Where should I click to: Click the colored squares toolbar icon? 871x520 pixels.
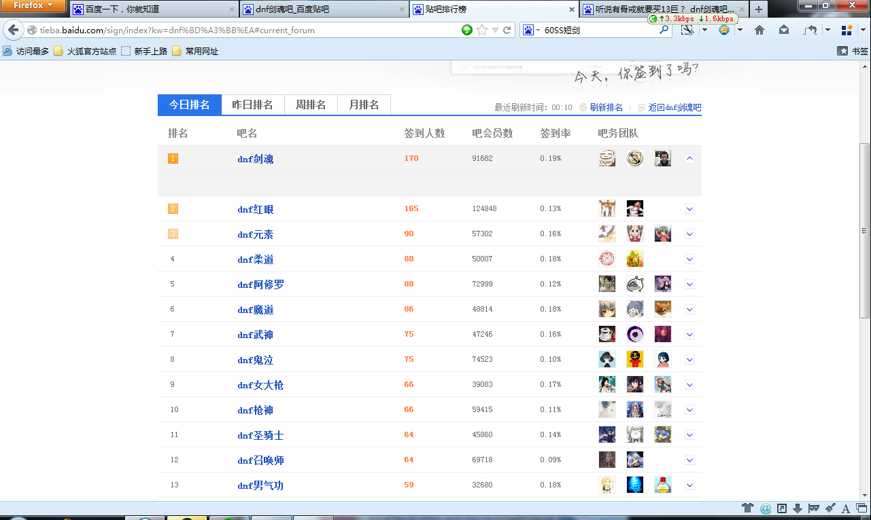point(847,30)
